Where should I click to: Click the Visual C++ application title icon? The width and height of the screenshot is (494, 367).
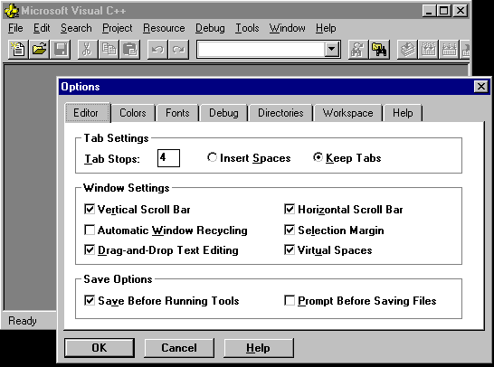[12, 11]
